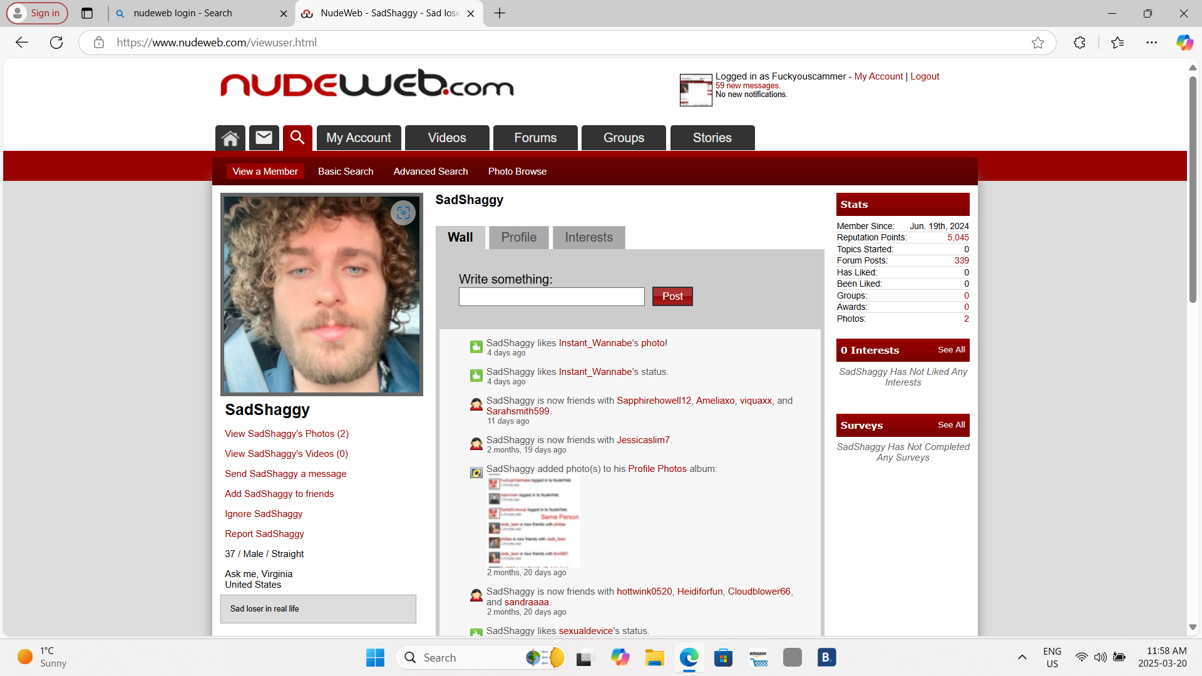Click the home icon in site navigation
The width and height of the screenshot is (1202, 676).
point(230,138)
